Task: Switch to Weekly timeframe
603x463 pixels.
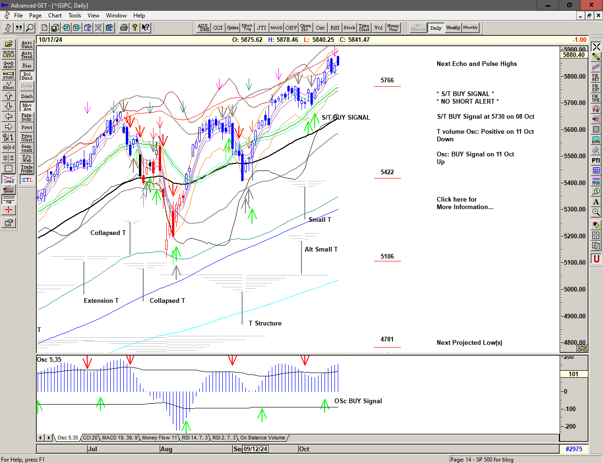Action: point(453,28)
